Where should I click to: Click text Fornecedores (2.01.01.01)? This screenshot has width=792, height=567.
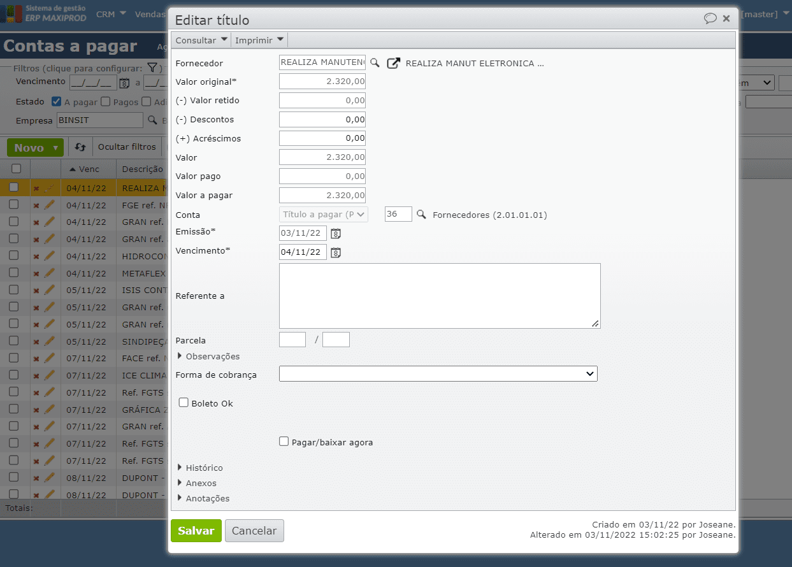click(490, 215)
